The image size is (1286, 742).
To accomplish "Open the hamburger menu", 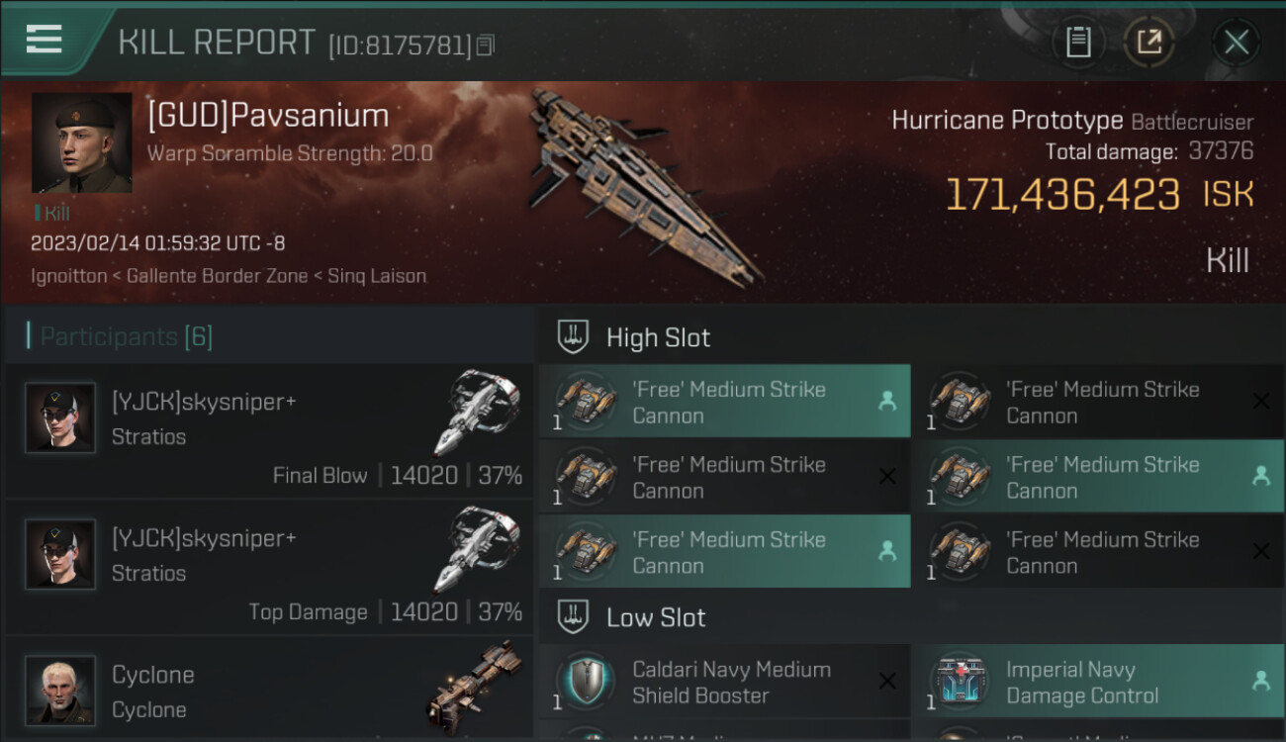I will click(x=45, y=40).
